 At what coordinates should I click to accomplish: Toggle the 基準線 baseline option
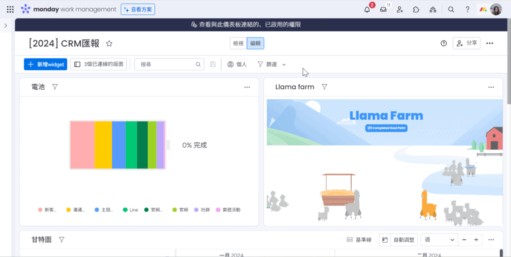coord(359,240)
